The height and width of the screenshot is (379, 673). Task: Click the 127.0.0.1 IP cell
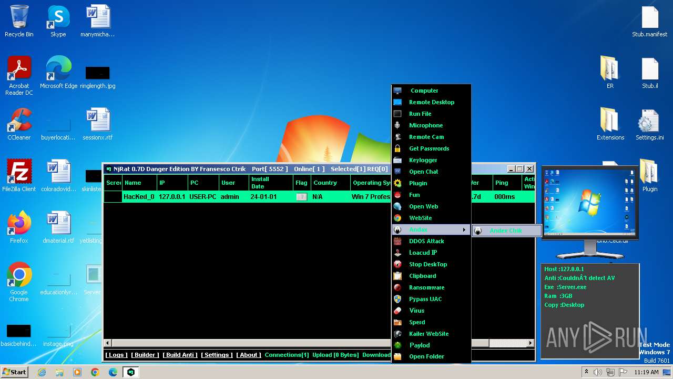172,197
